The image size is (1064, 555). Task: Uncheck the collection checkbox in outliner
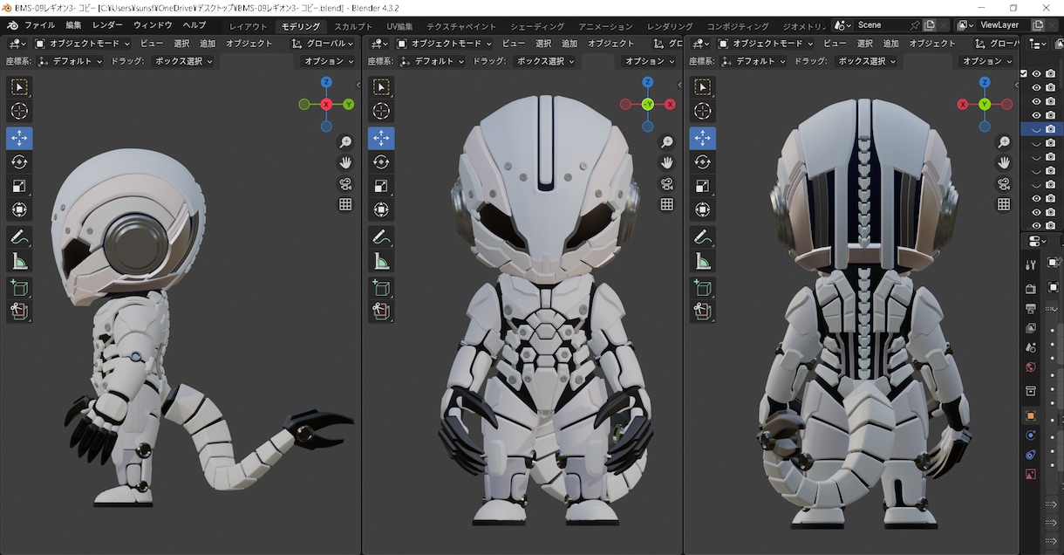[1024, 74]
